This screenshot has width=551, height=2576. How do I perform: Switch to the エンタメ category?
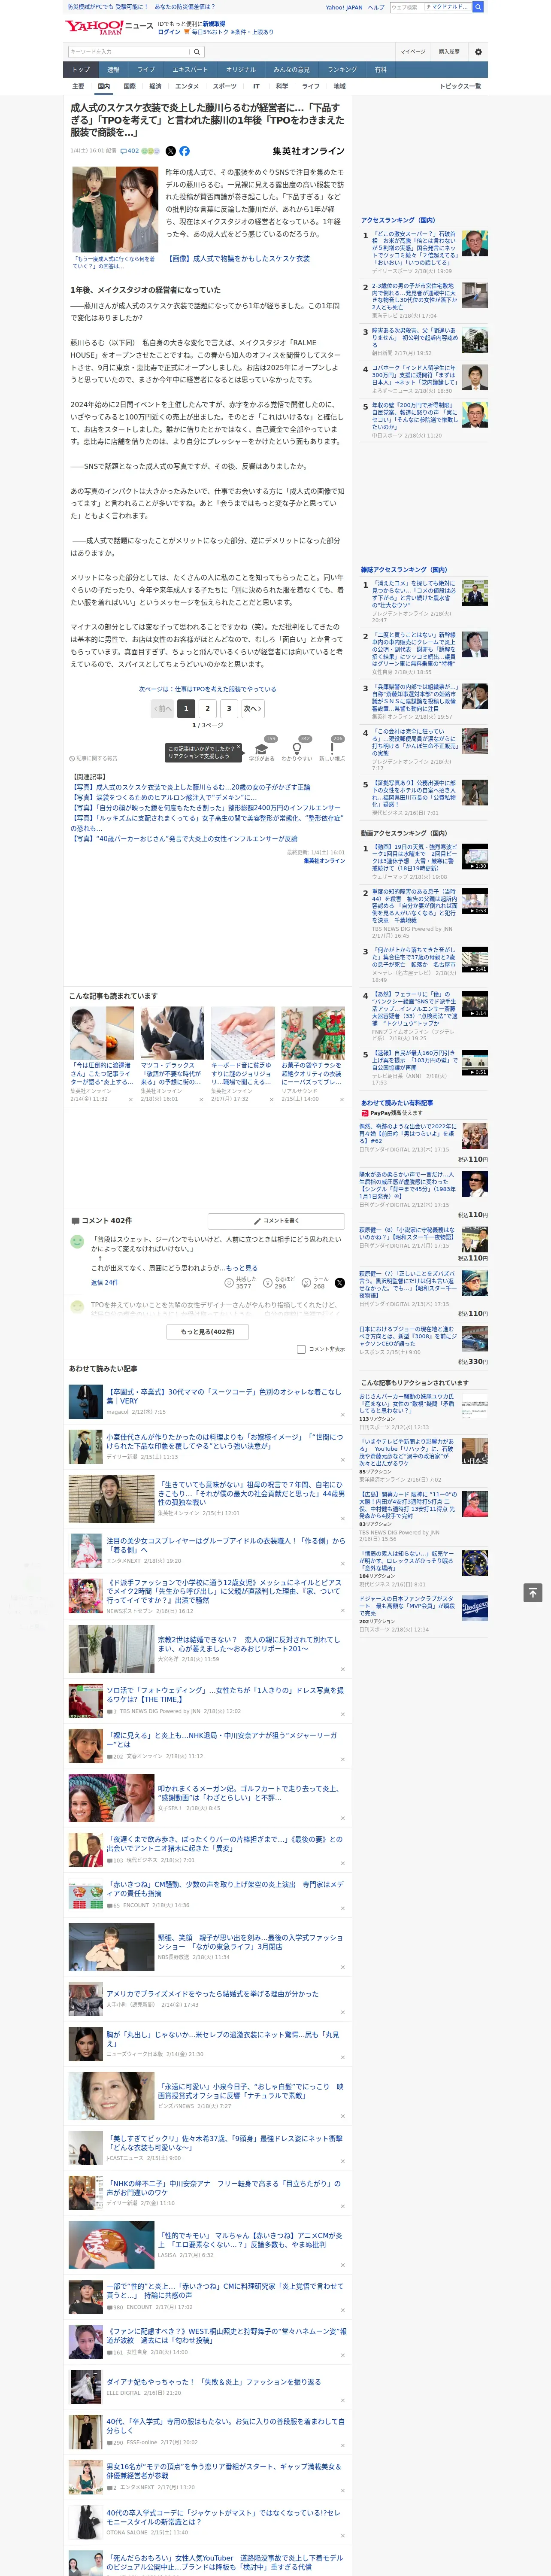coord(187,86)
